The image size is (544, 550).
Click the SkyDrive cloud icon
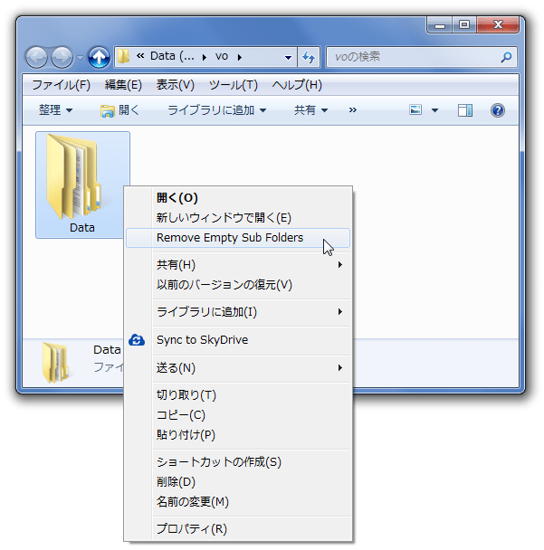tap(137, 340)
